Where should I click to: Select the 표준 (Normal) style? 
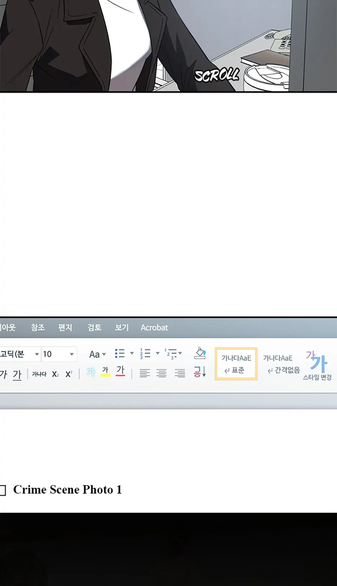tap(236, 364)
